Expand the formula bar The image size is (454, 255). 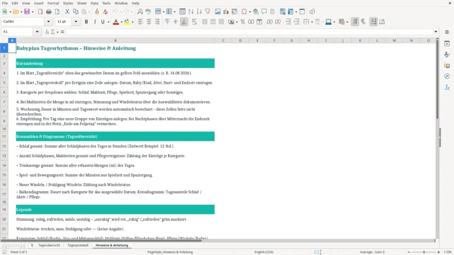click(x=436, y=32)
